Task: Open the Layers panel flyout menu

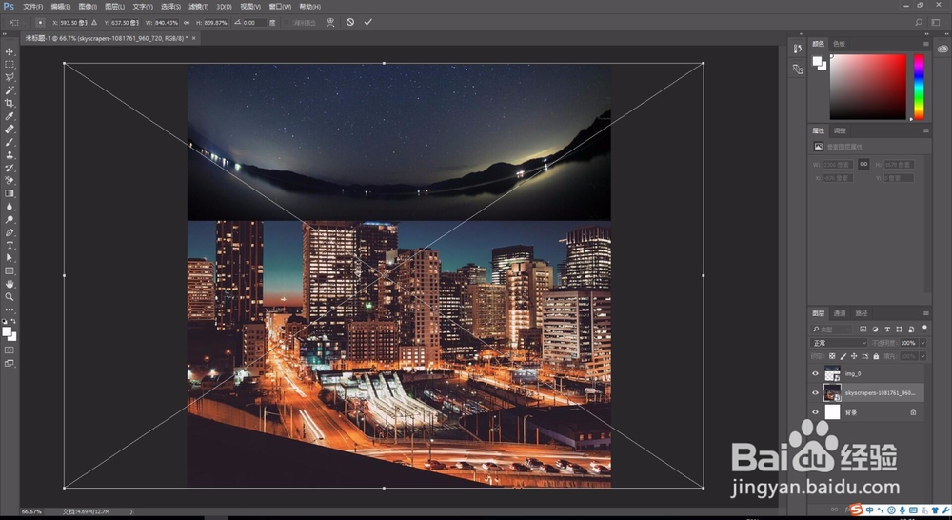Action: pyautogui.click(x=926, y=313)
